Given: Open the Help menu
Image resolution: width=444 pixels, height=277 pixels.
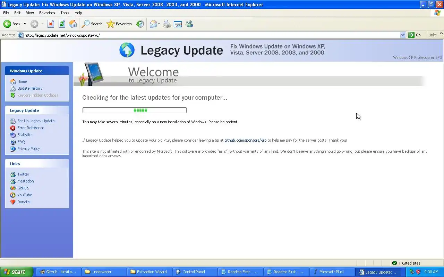Looking at the screenshot, I should [78, 13].
